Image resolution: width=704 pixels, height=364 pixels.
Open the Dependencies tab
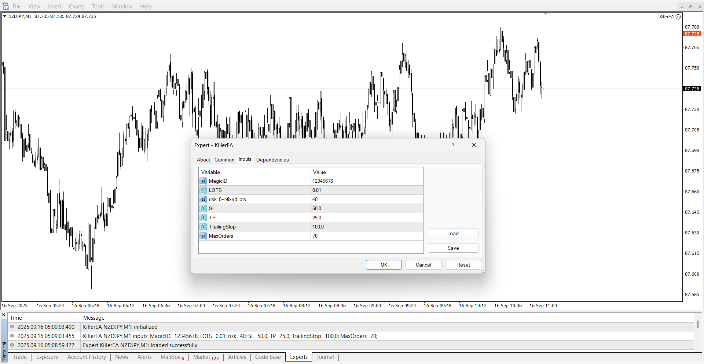coord(272,160)
